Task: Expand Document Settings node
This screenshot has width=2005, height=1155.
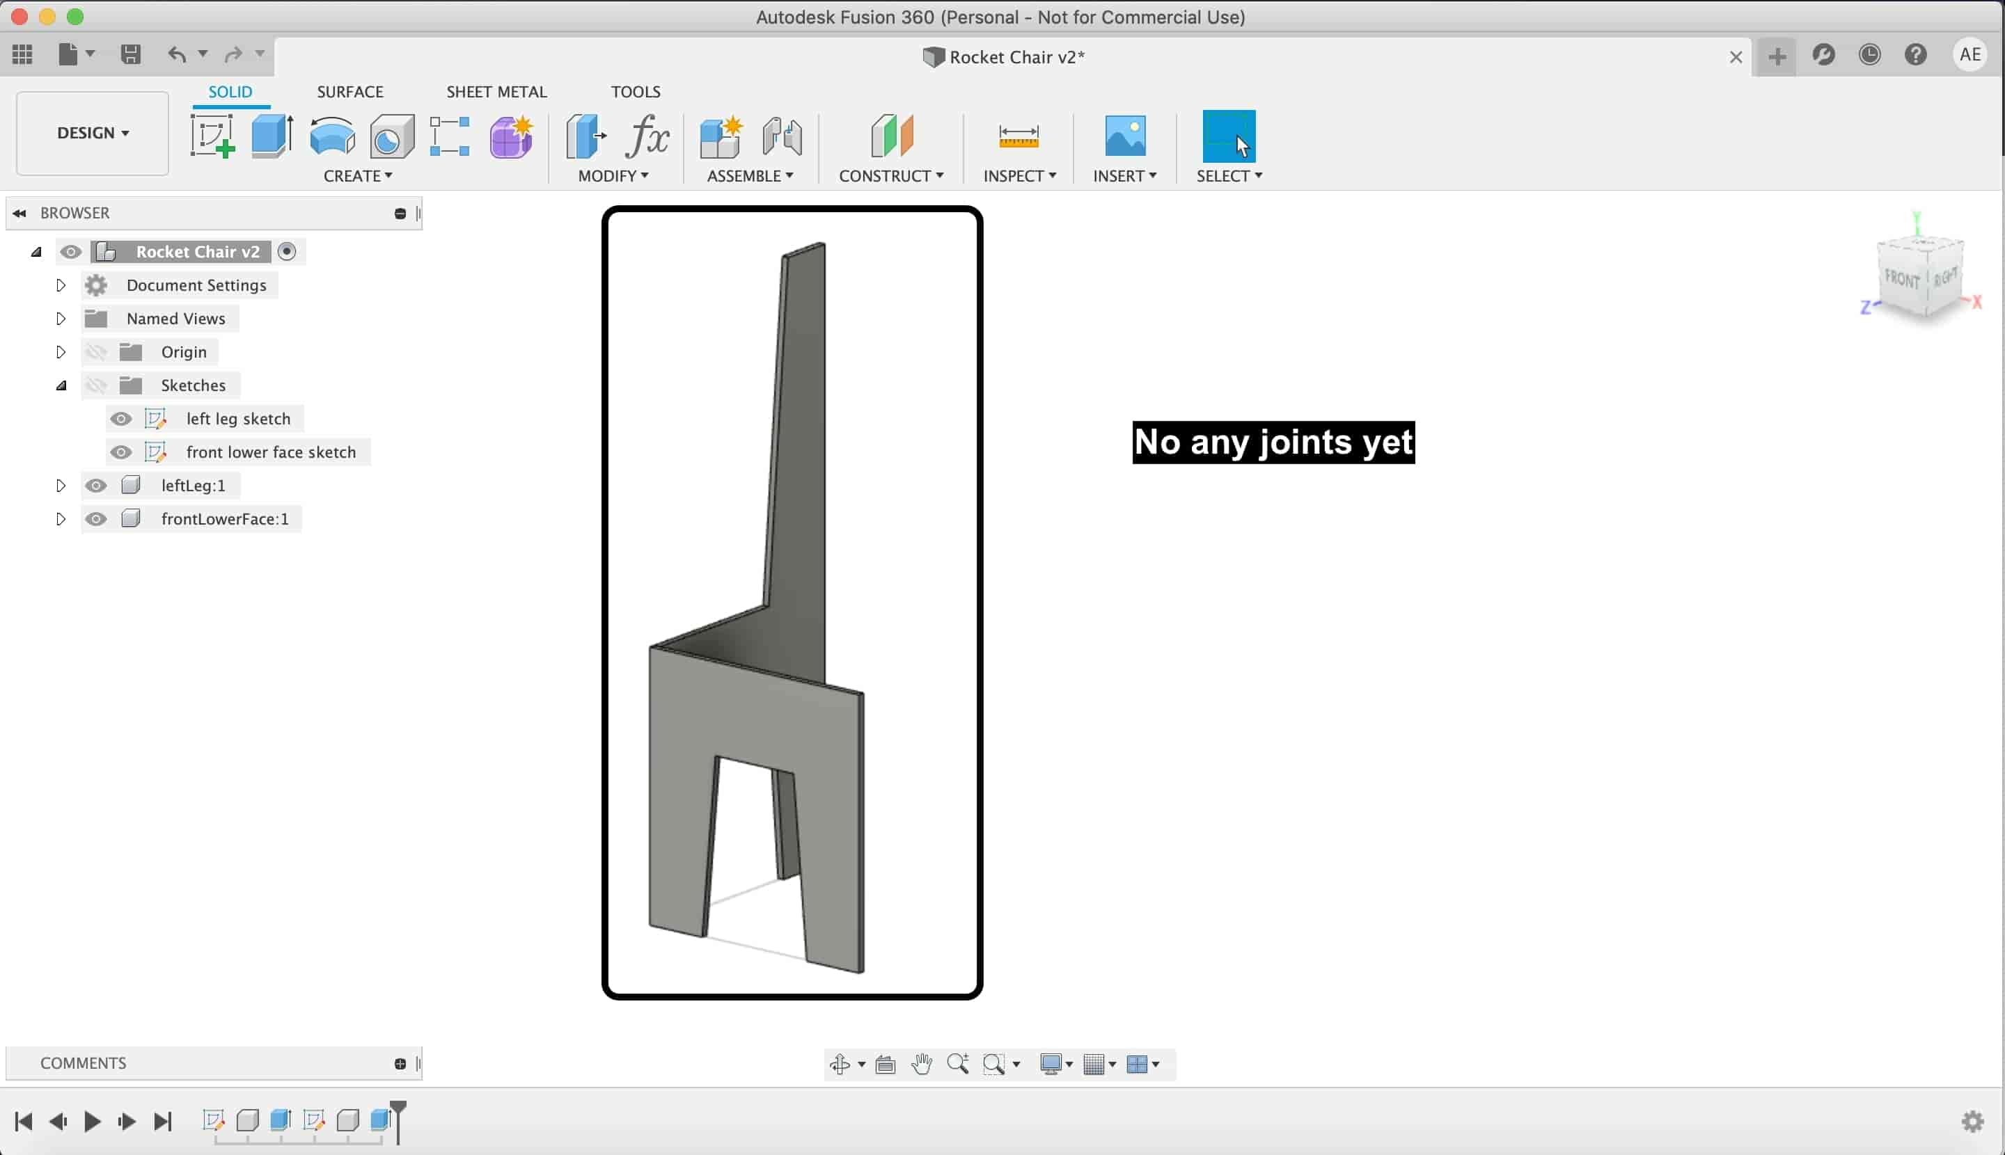Action: [x=61, y=285]
